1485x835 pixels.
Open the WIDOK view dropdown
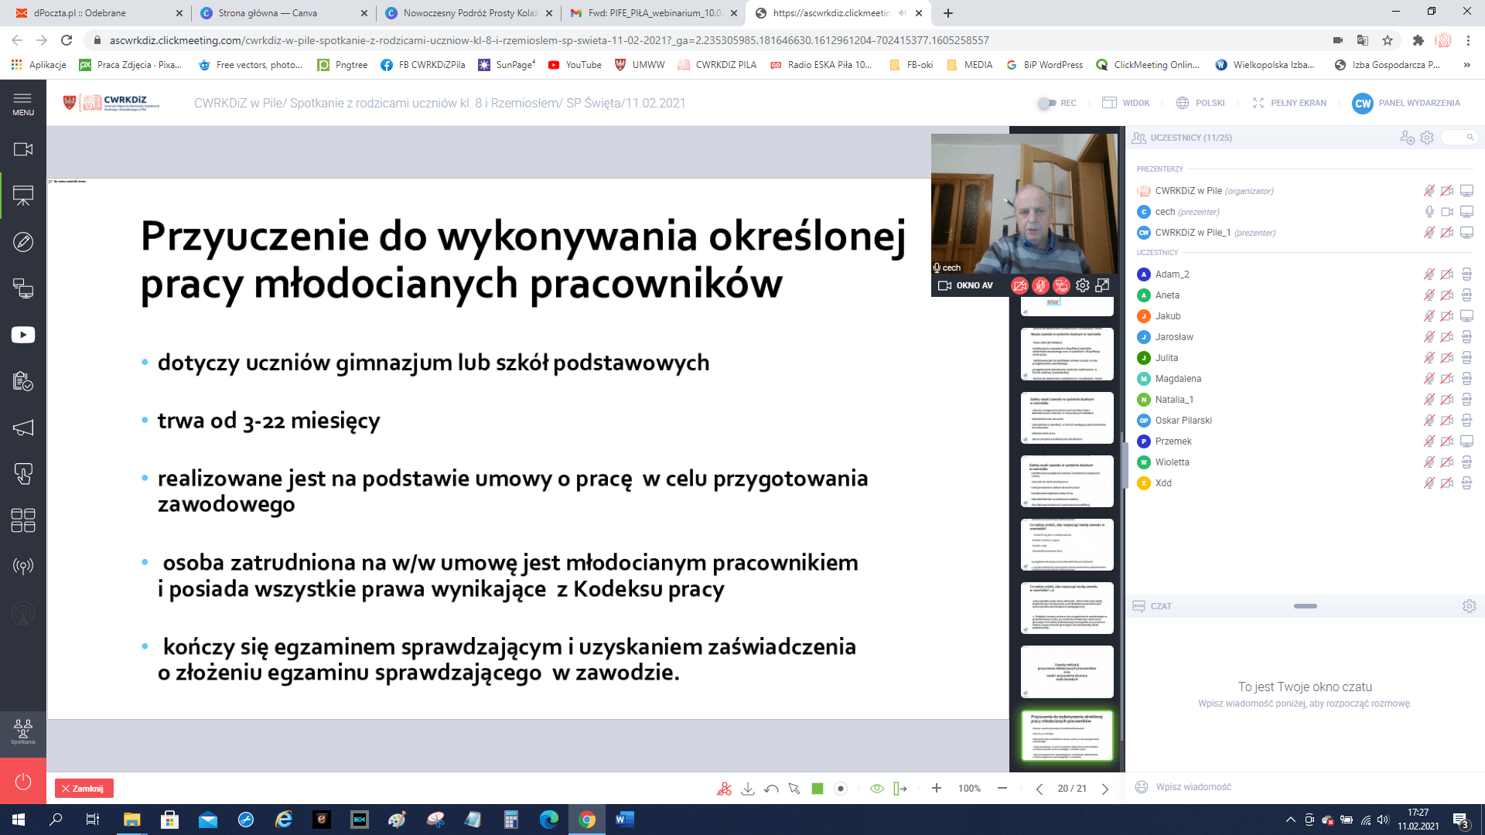coord(1126,103)
